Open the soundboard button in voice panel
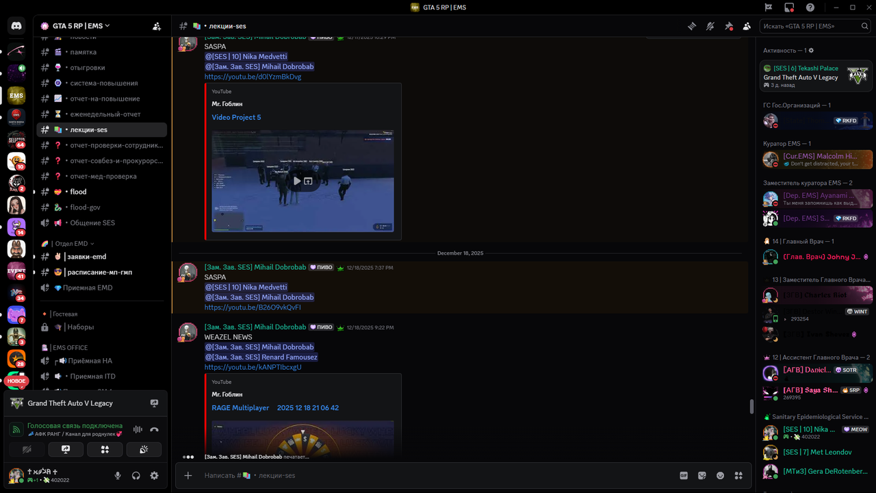The width and height of the screenshot is (876, 493). point(144,449)
